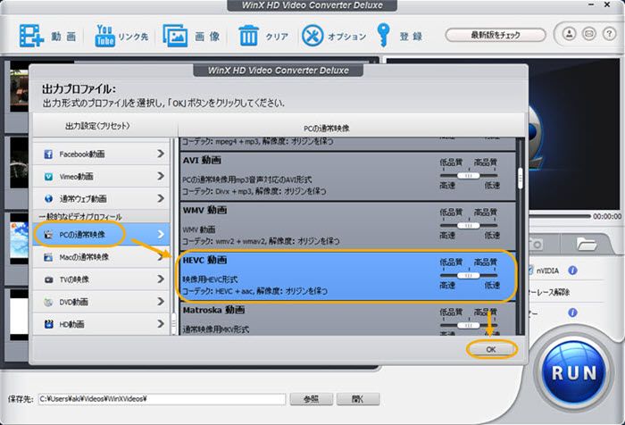Image resolution: width=625 pixels, height=425 pixels.
Task: Click the HD video preset icon
Action: click(48, 324)
